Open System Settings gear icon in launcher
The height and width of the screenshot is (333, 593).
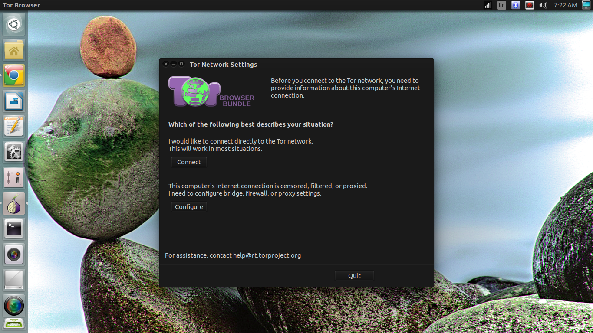click(13, 152)
